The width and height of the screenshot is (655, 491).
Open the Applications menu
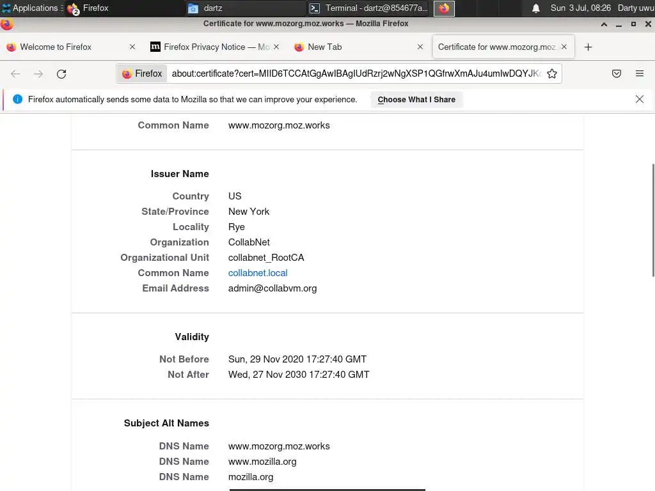[32, 8]
